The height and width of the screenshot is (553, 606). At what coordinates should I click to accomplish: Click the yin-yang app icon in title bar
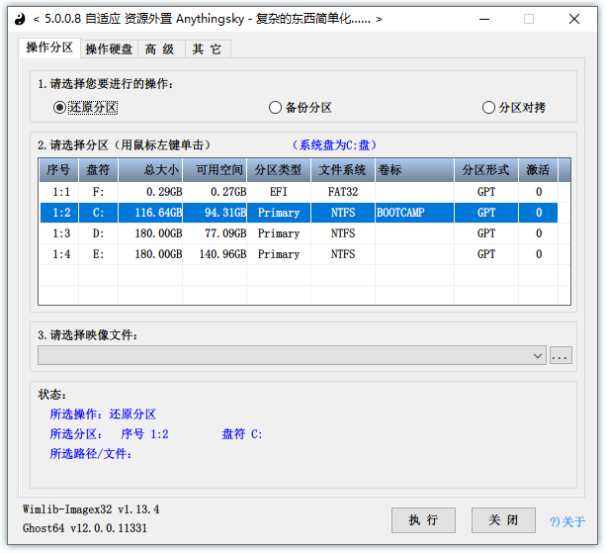(x=18, y=19)
